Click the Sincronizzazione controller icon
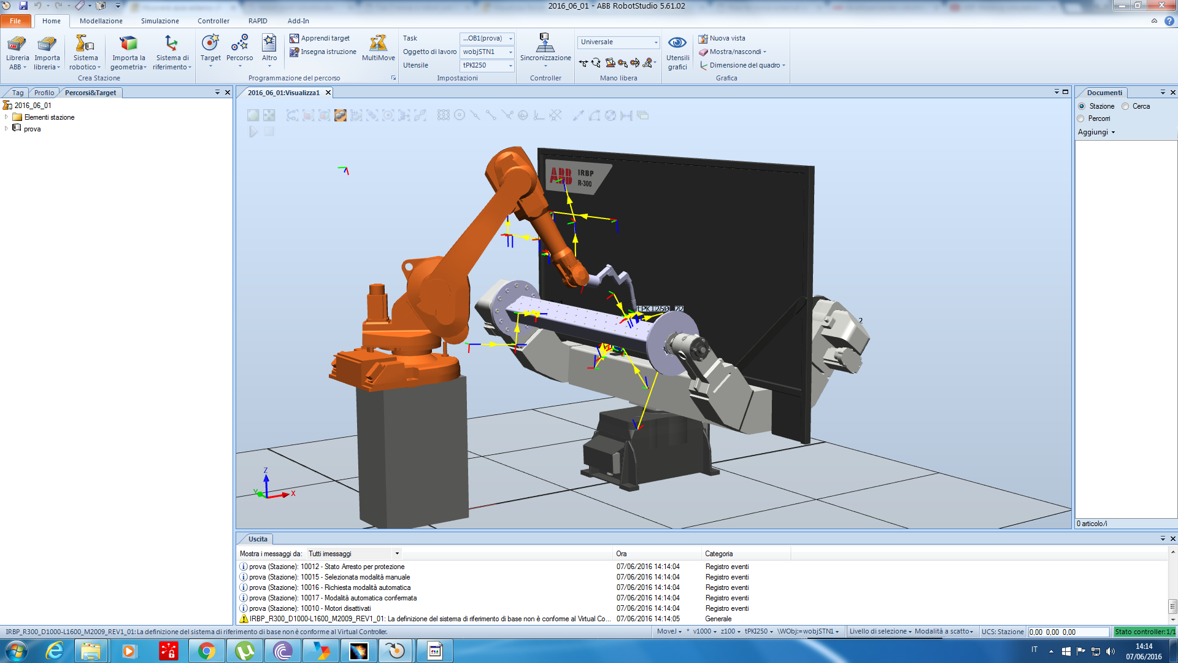Image resolution: width=1178 pixels, height=663 pixels. click(545, 42)
